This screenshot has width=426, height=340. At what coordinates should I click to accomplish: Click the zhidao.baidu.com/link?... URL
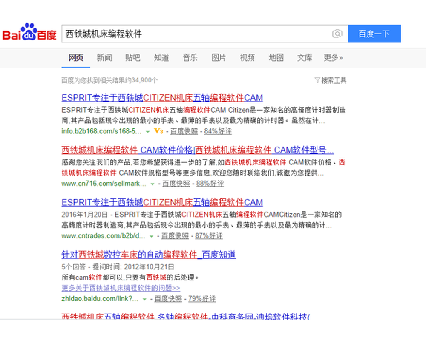(100, 299)
